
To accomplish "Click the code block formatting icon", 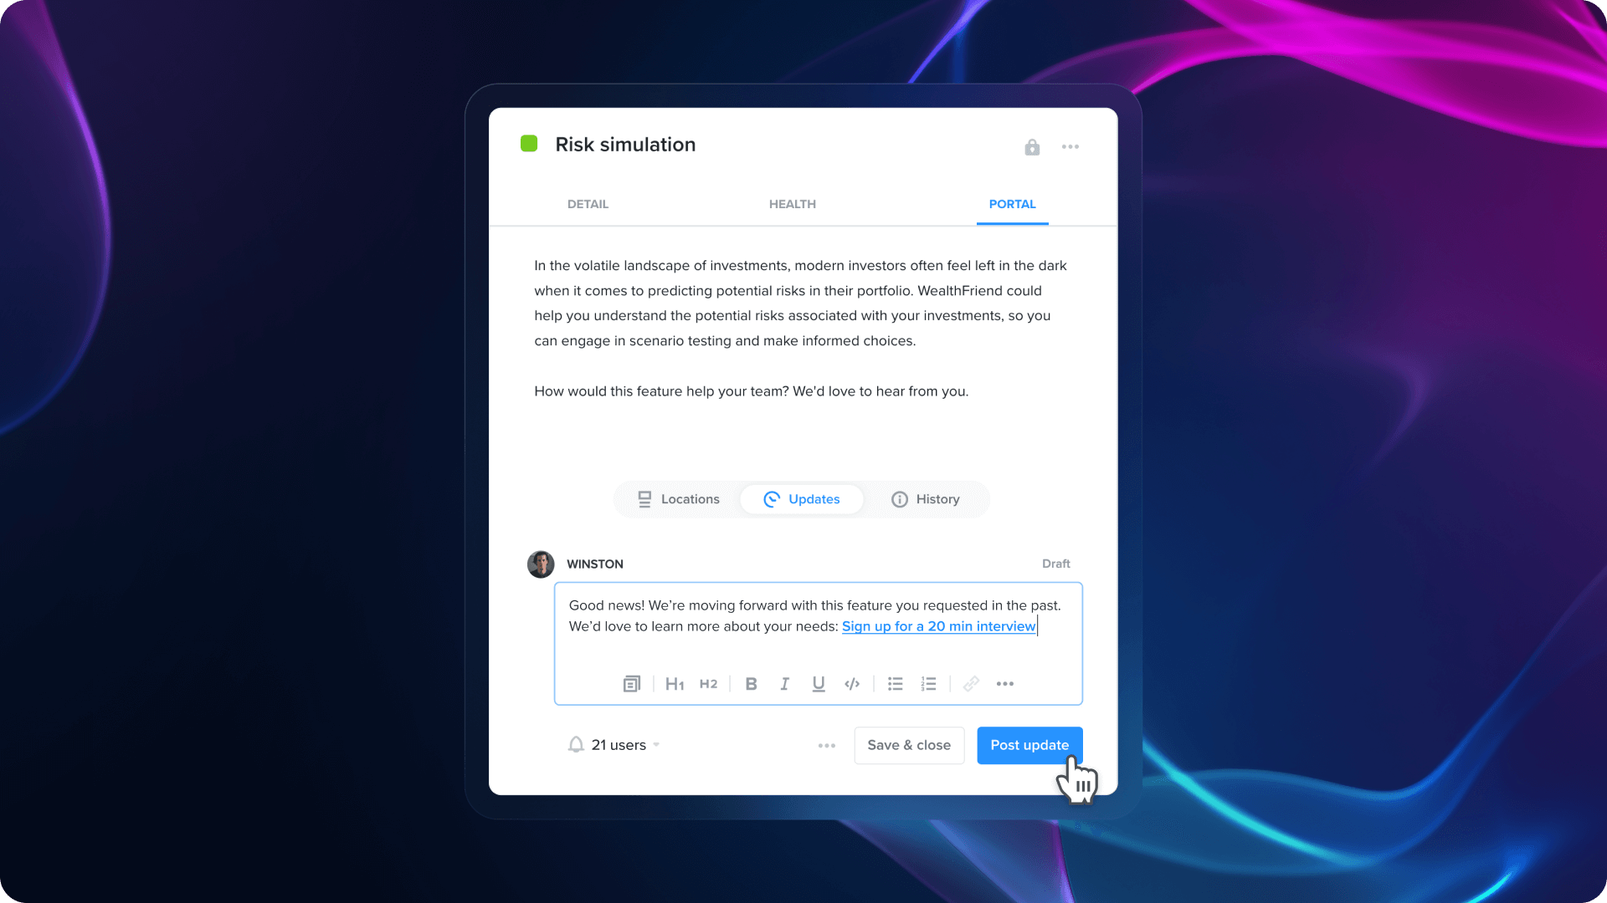I will coord(853,684).
